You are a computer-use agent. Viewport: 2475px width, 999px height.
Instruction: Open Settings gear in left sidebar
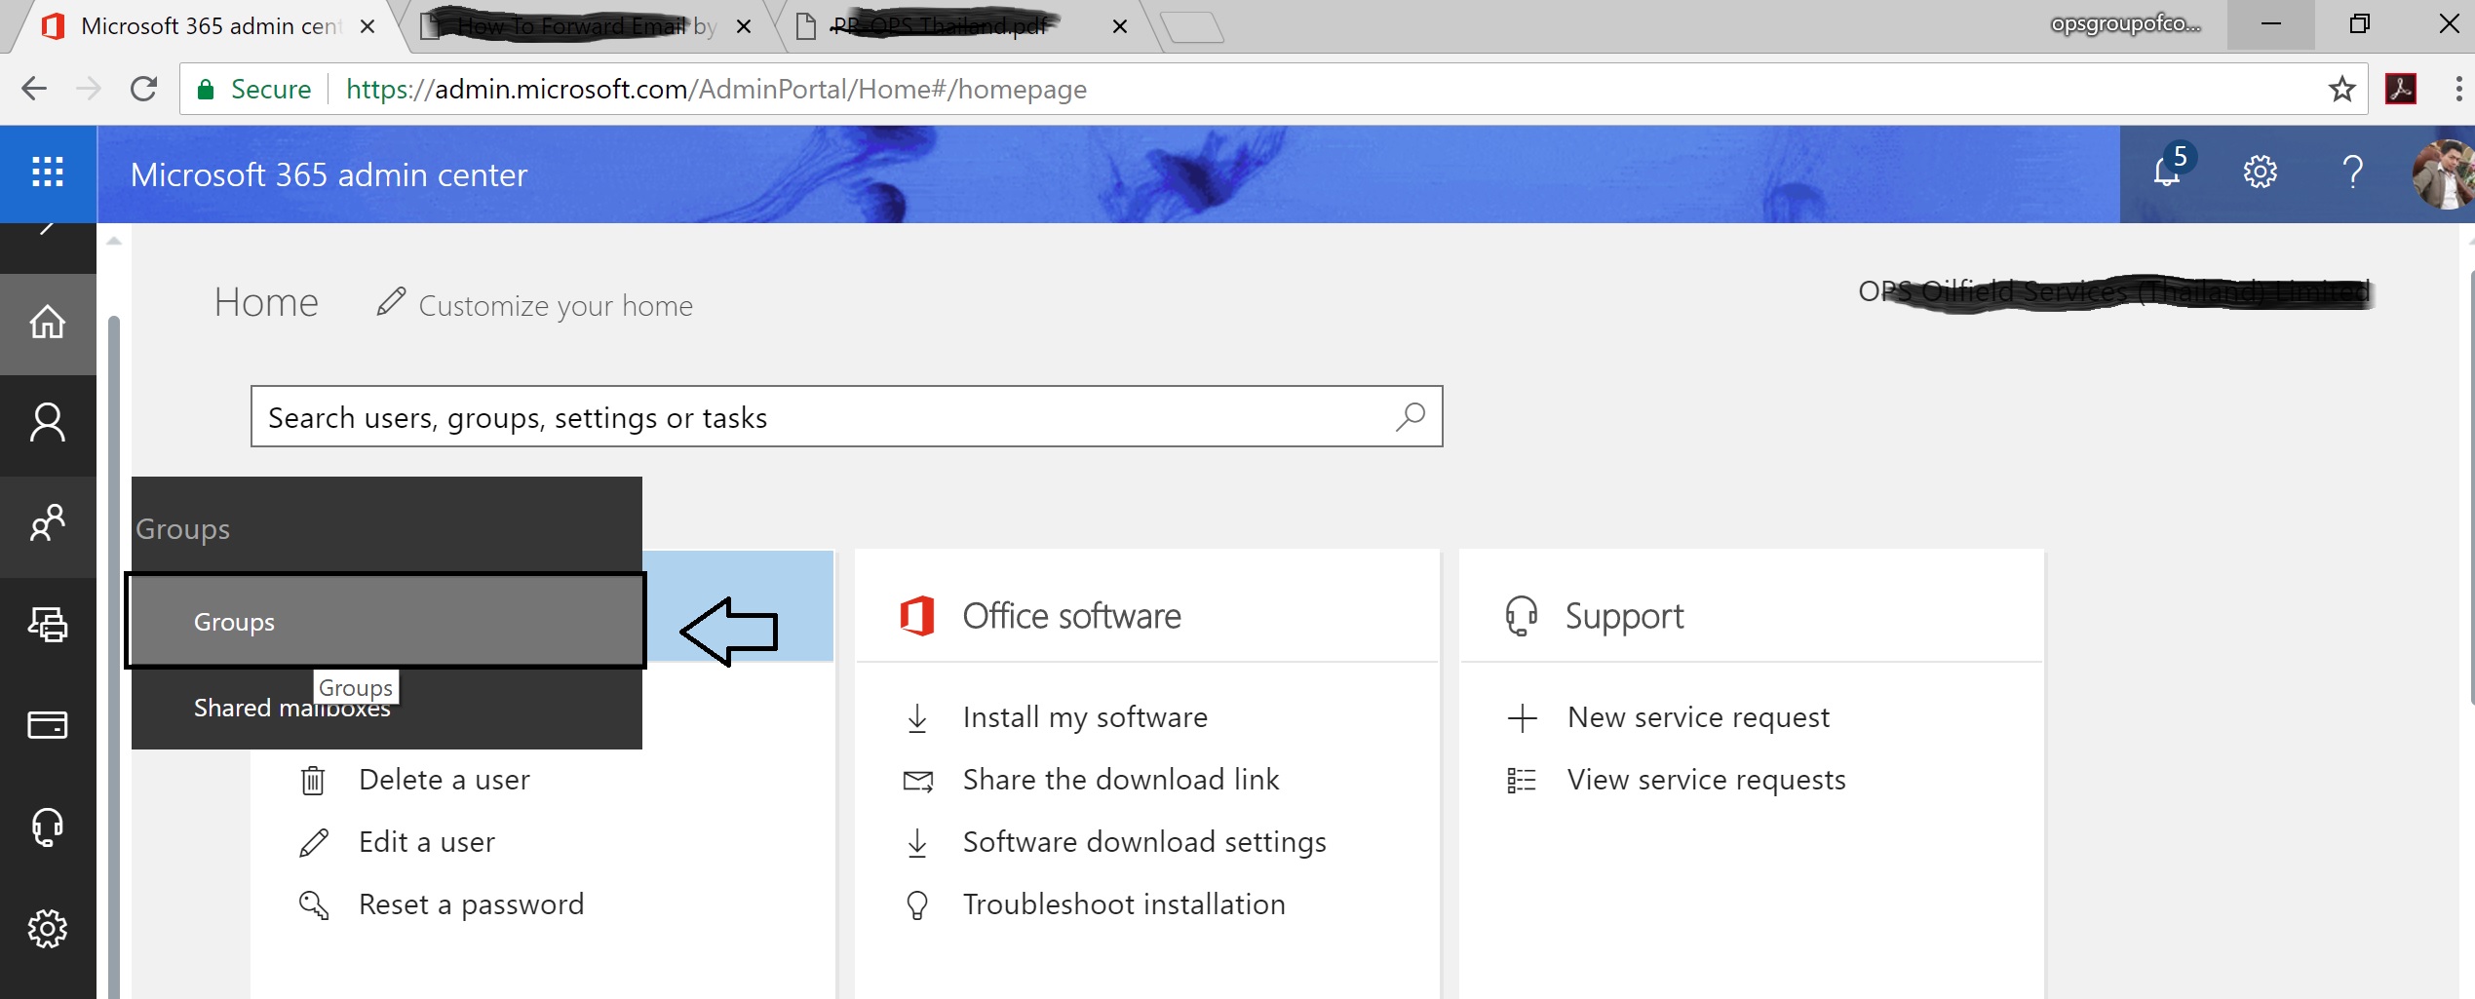48,929
